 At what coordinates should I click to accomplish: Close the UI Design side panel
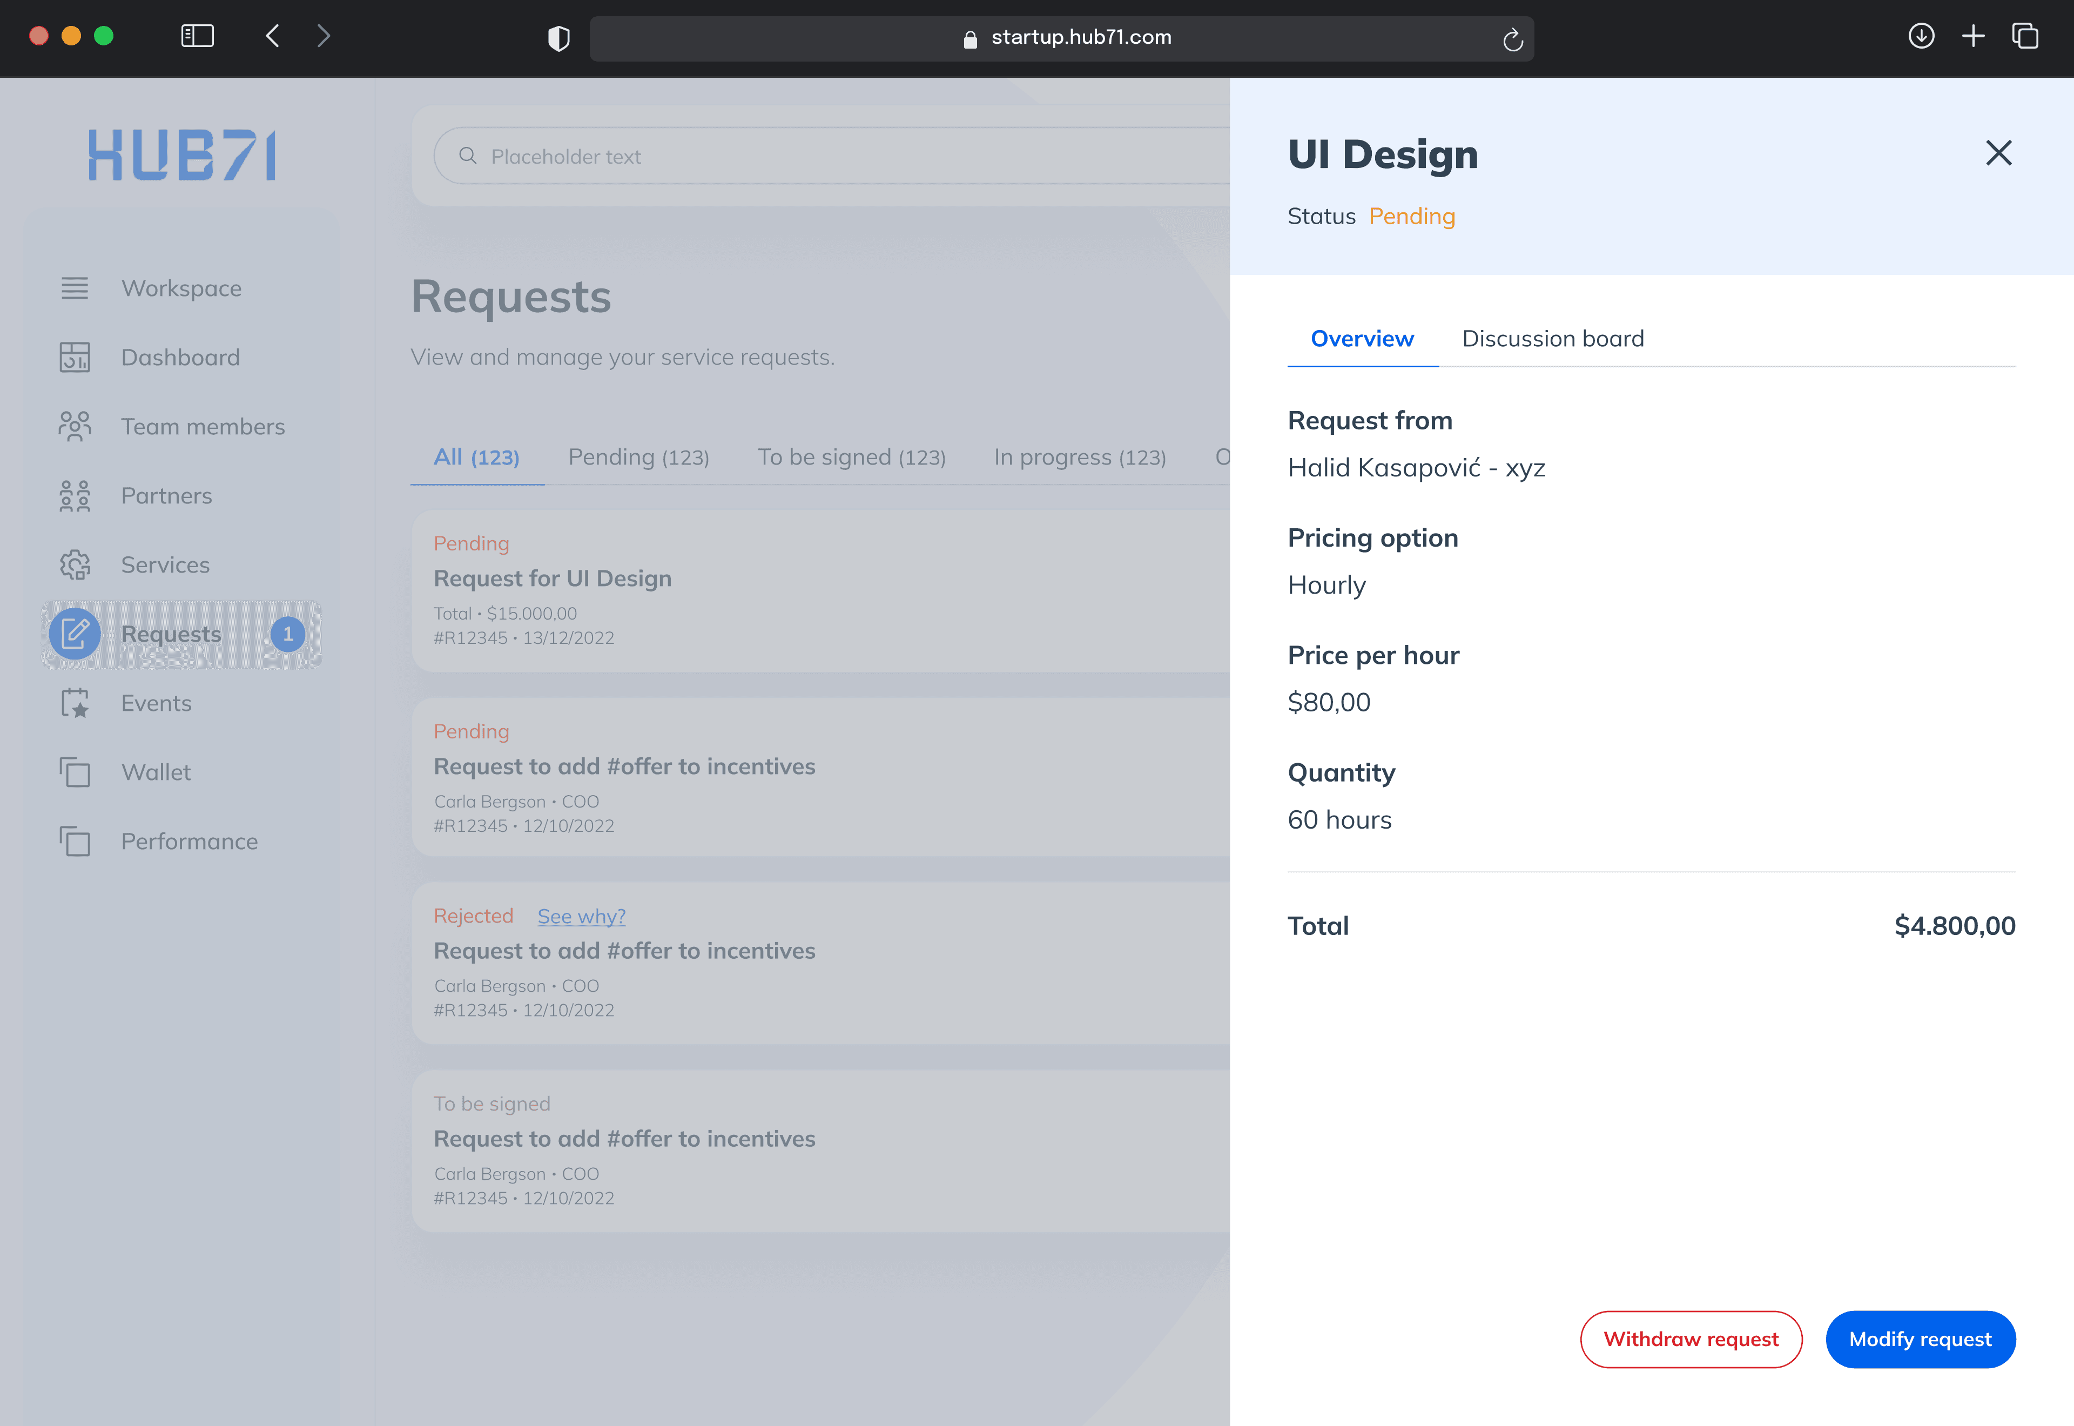point(1998,153)
